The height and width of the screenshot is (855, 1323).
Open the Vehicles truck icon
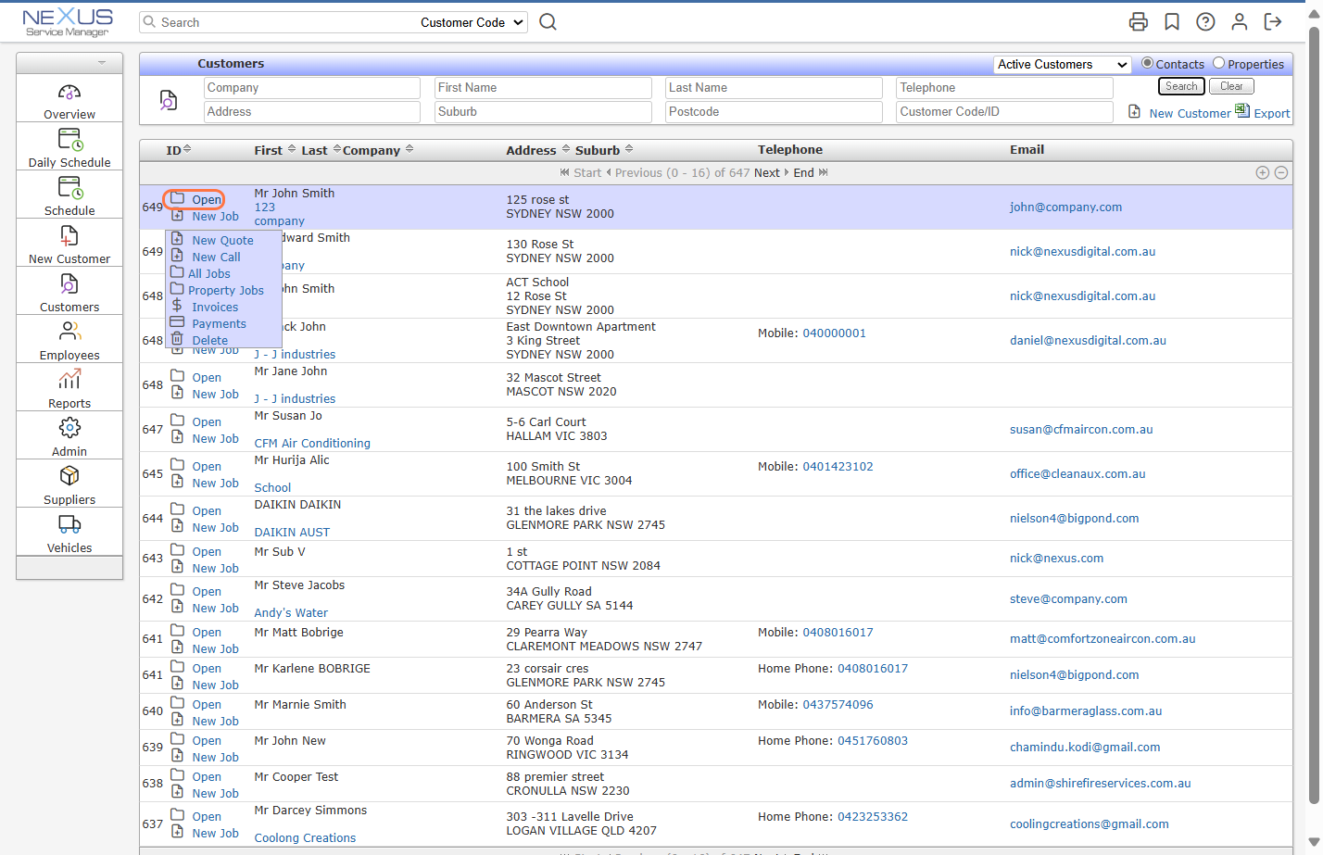point(69,524)
